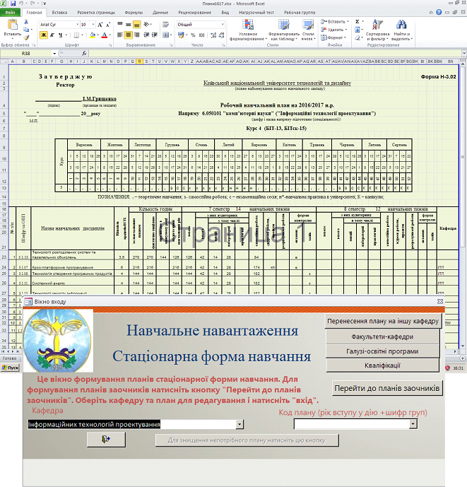
Task: Click Вставить cells button in Ячейки group
Action: (x=335, y=22)
